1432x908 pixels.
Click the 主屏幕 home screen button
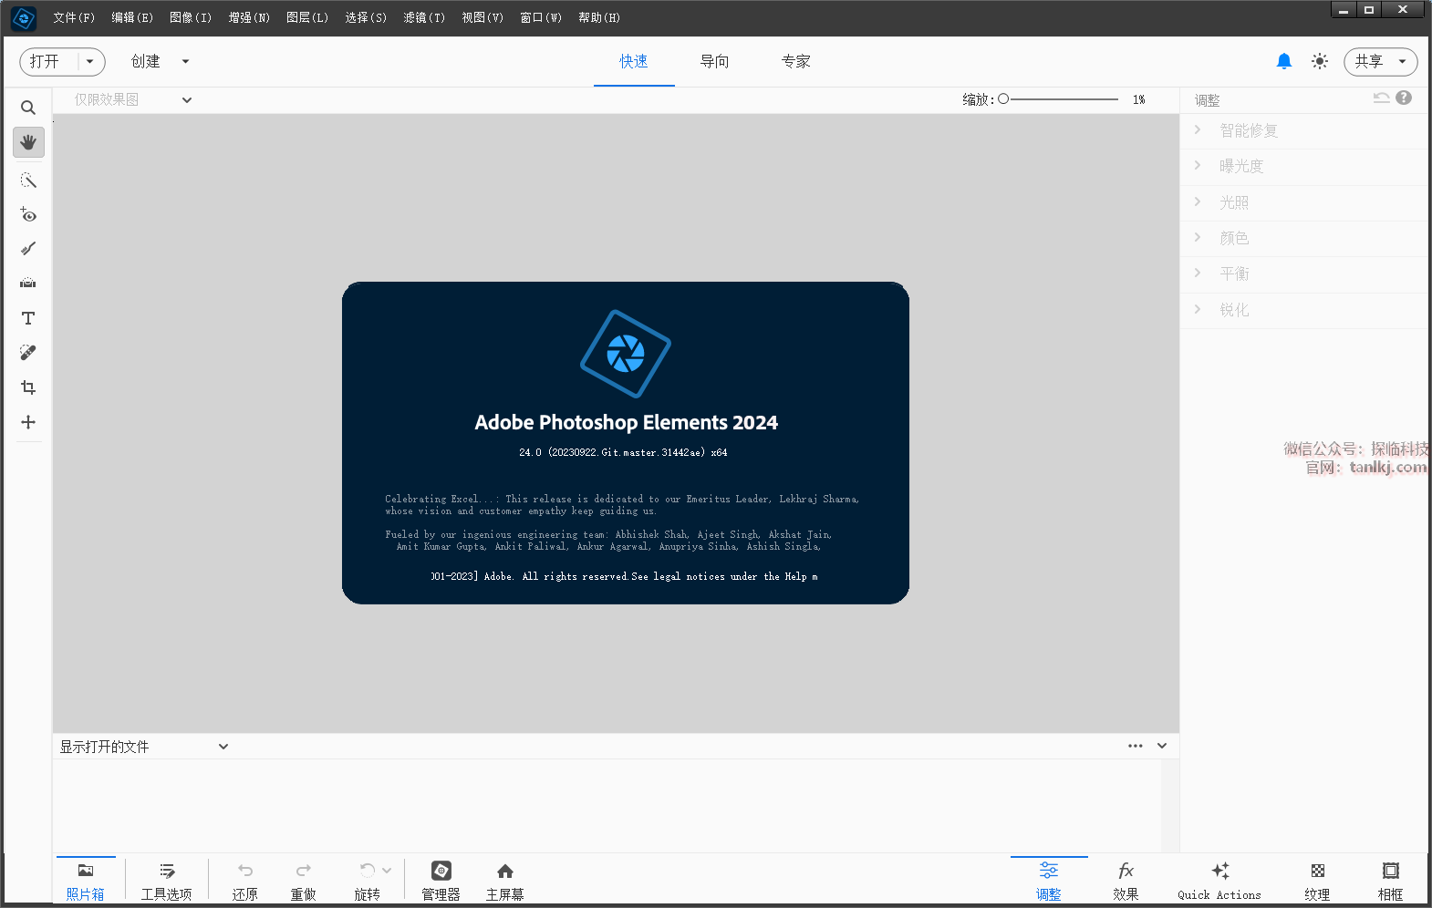pos(504,881)
